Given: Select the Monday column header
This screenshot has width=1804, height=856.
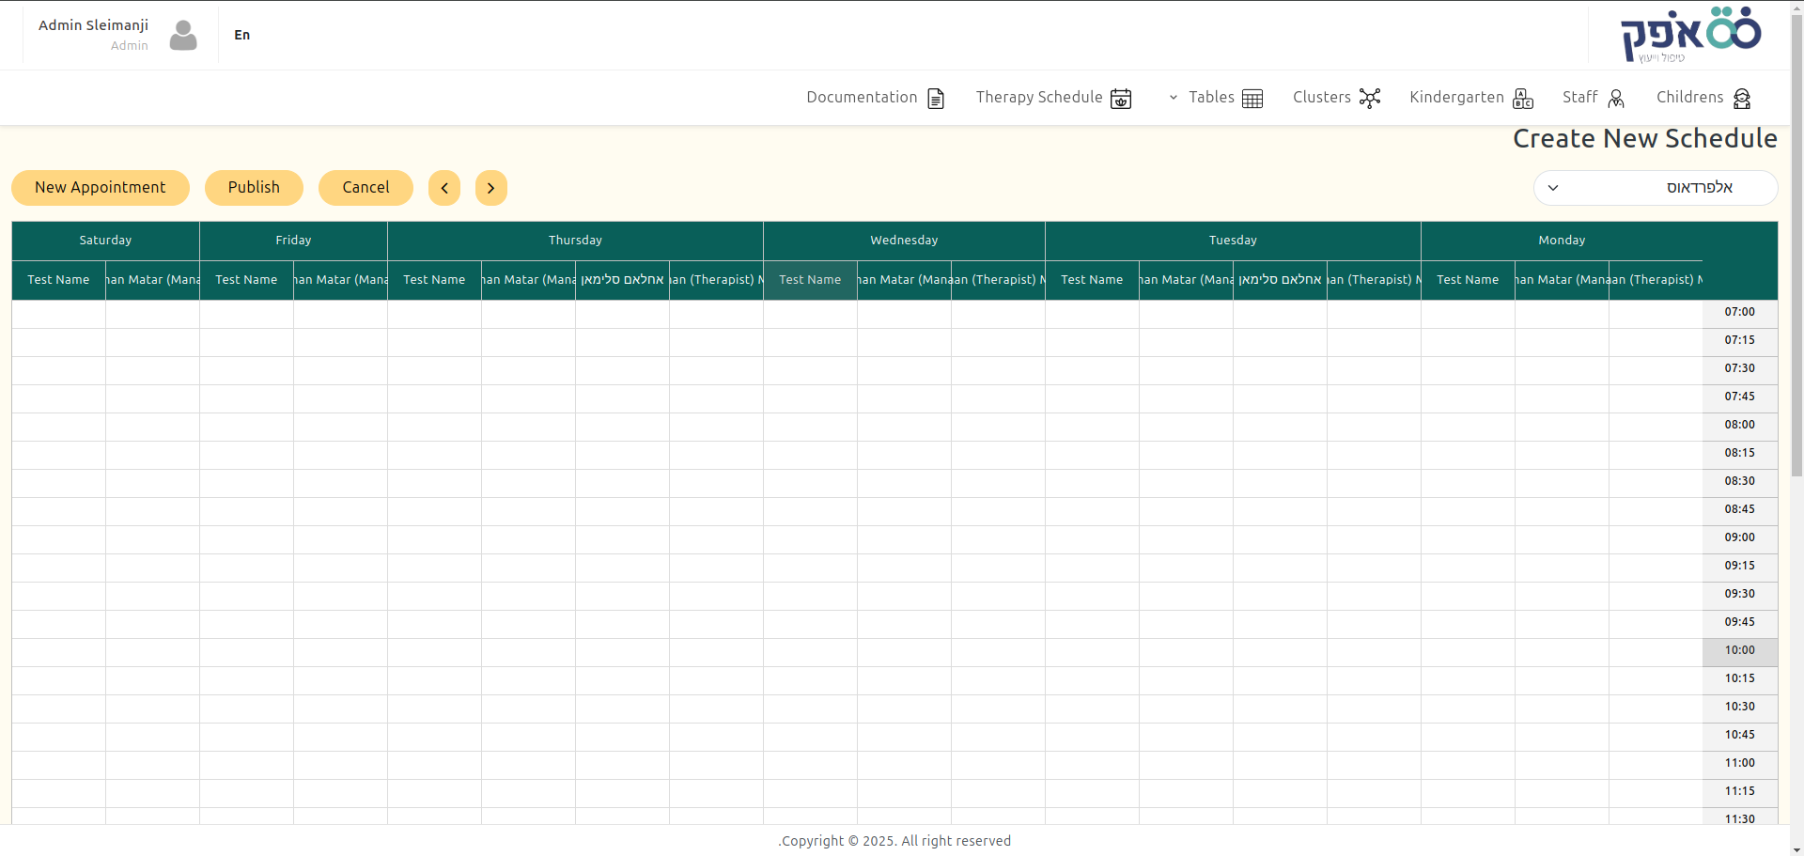Looking at the screenshot, I should tap(1562, 241).
